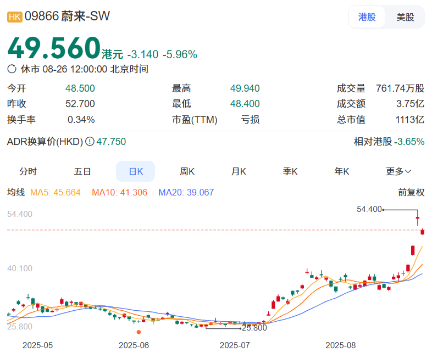
Task: Click ADR换算价 value 47.750
Action: pos(111,142)
